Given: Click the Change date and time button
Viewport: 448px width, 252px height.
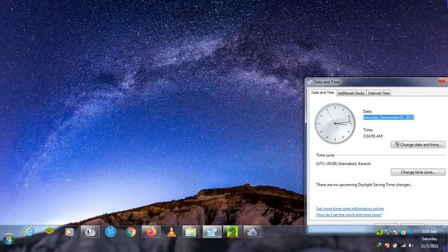Looking at the screenshot, I should [418, 145].
